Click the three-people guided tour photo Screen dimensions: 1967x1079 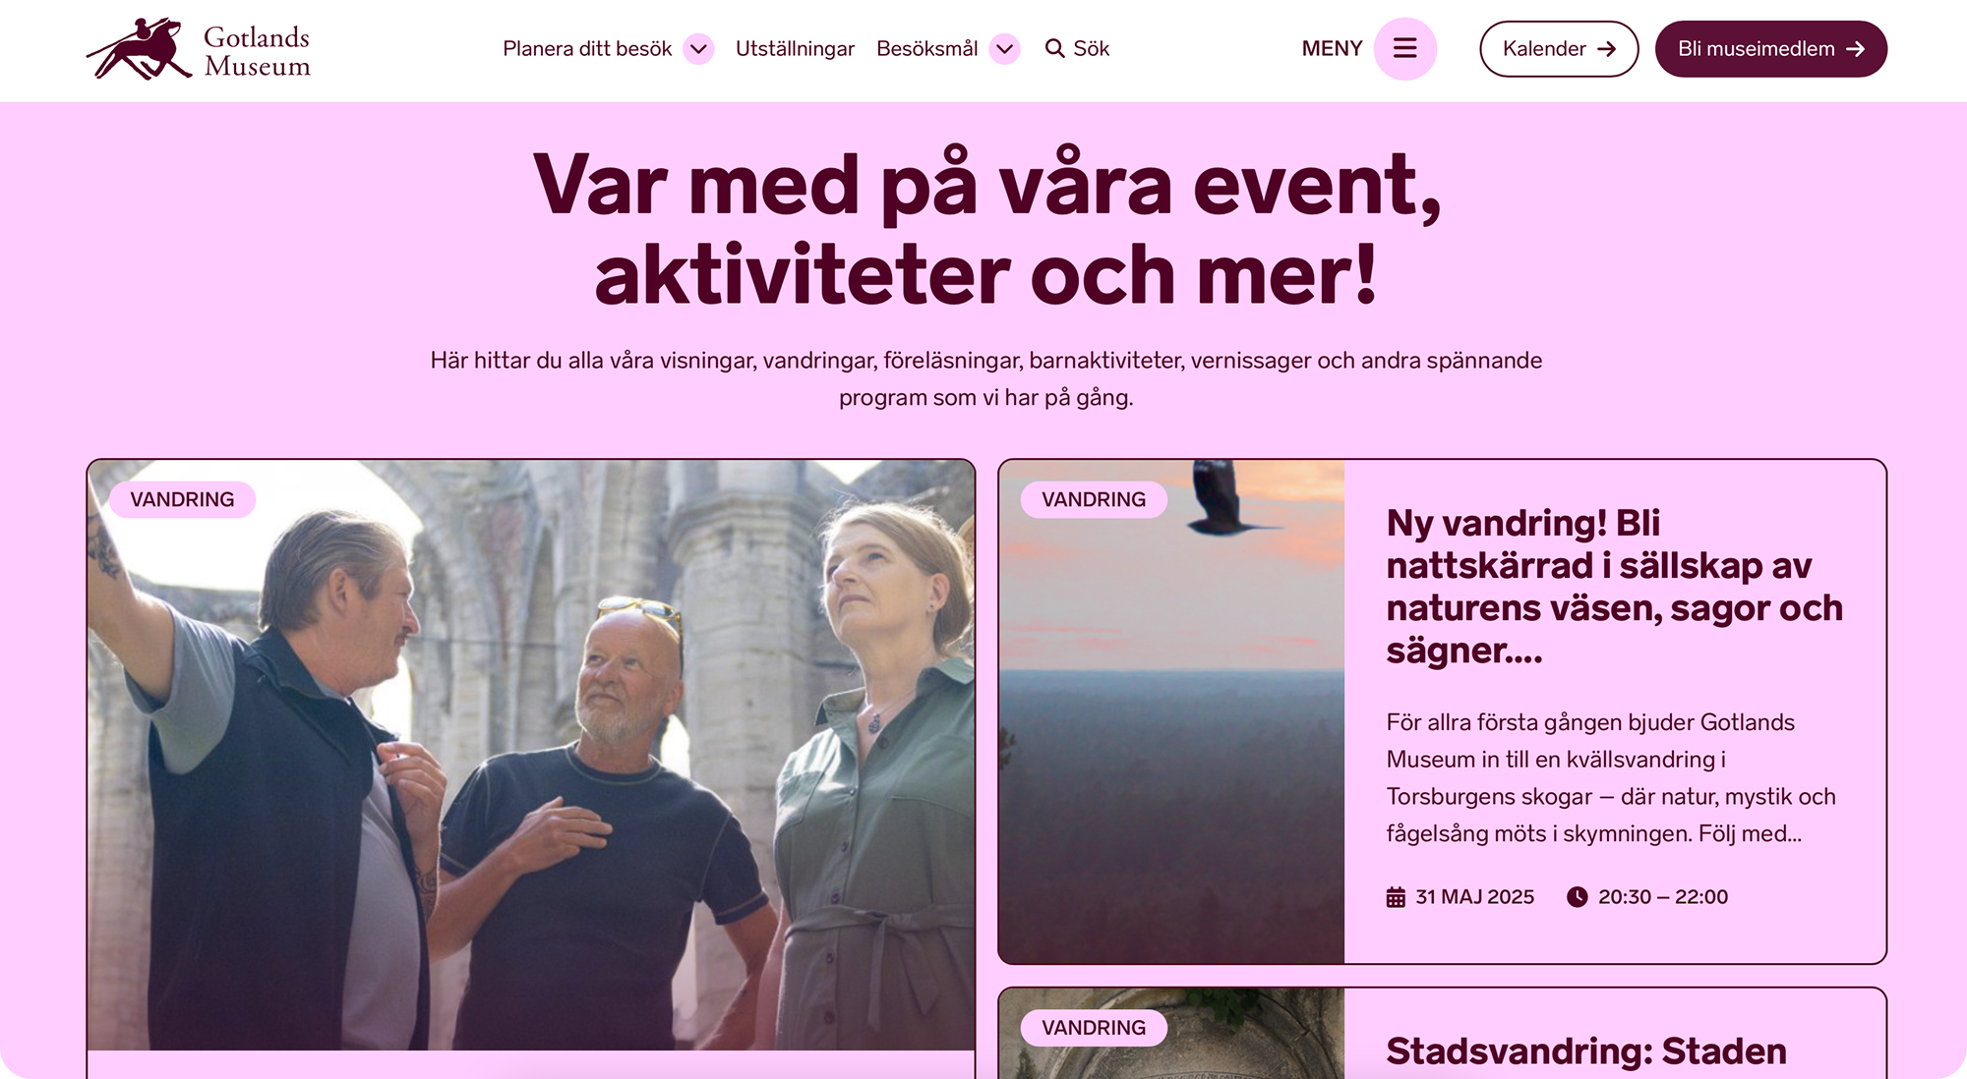531,755
